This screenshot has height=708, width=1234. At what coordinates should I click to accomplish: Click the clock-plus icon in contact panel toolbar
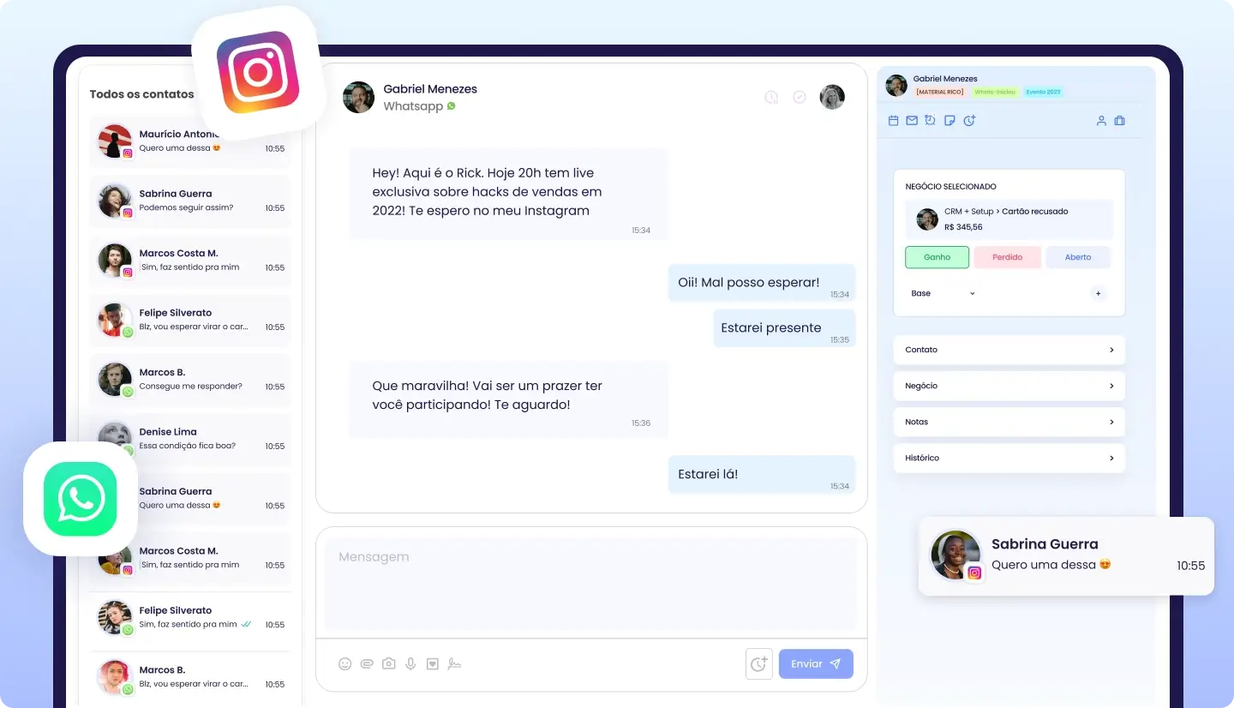pyautogui.click(x=969, y=121)
